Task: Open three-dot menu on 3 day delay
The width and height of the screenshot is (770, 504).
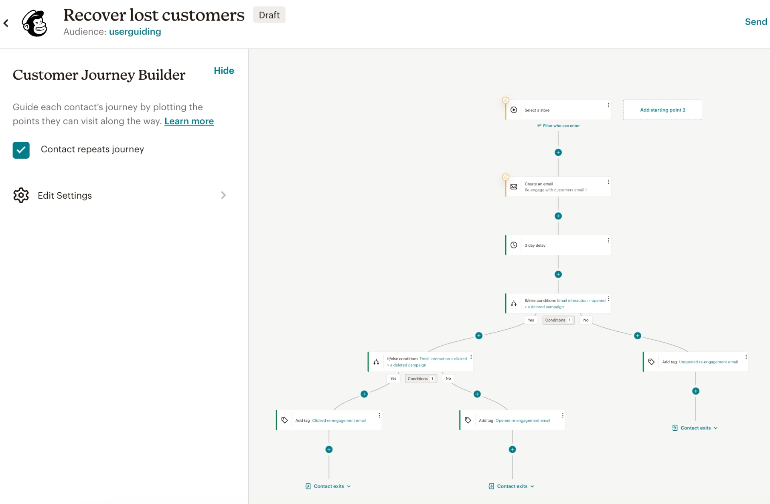Action: pyautogui.click(x=608, y=240)
